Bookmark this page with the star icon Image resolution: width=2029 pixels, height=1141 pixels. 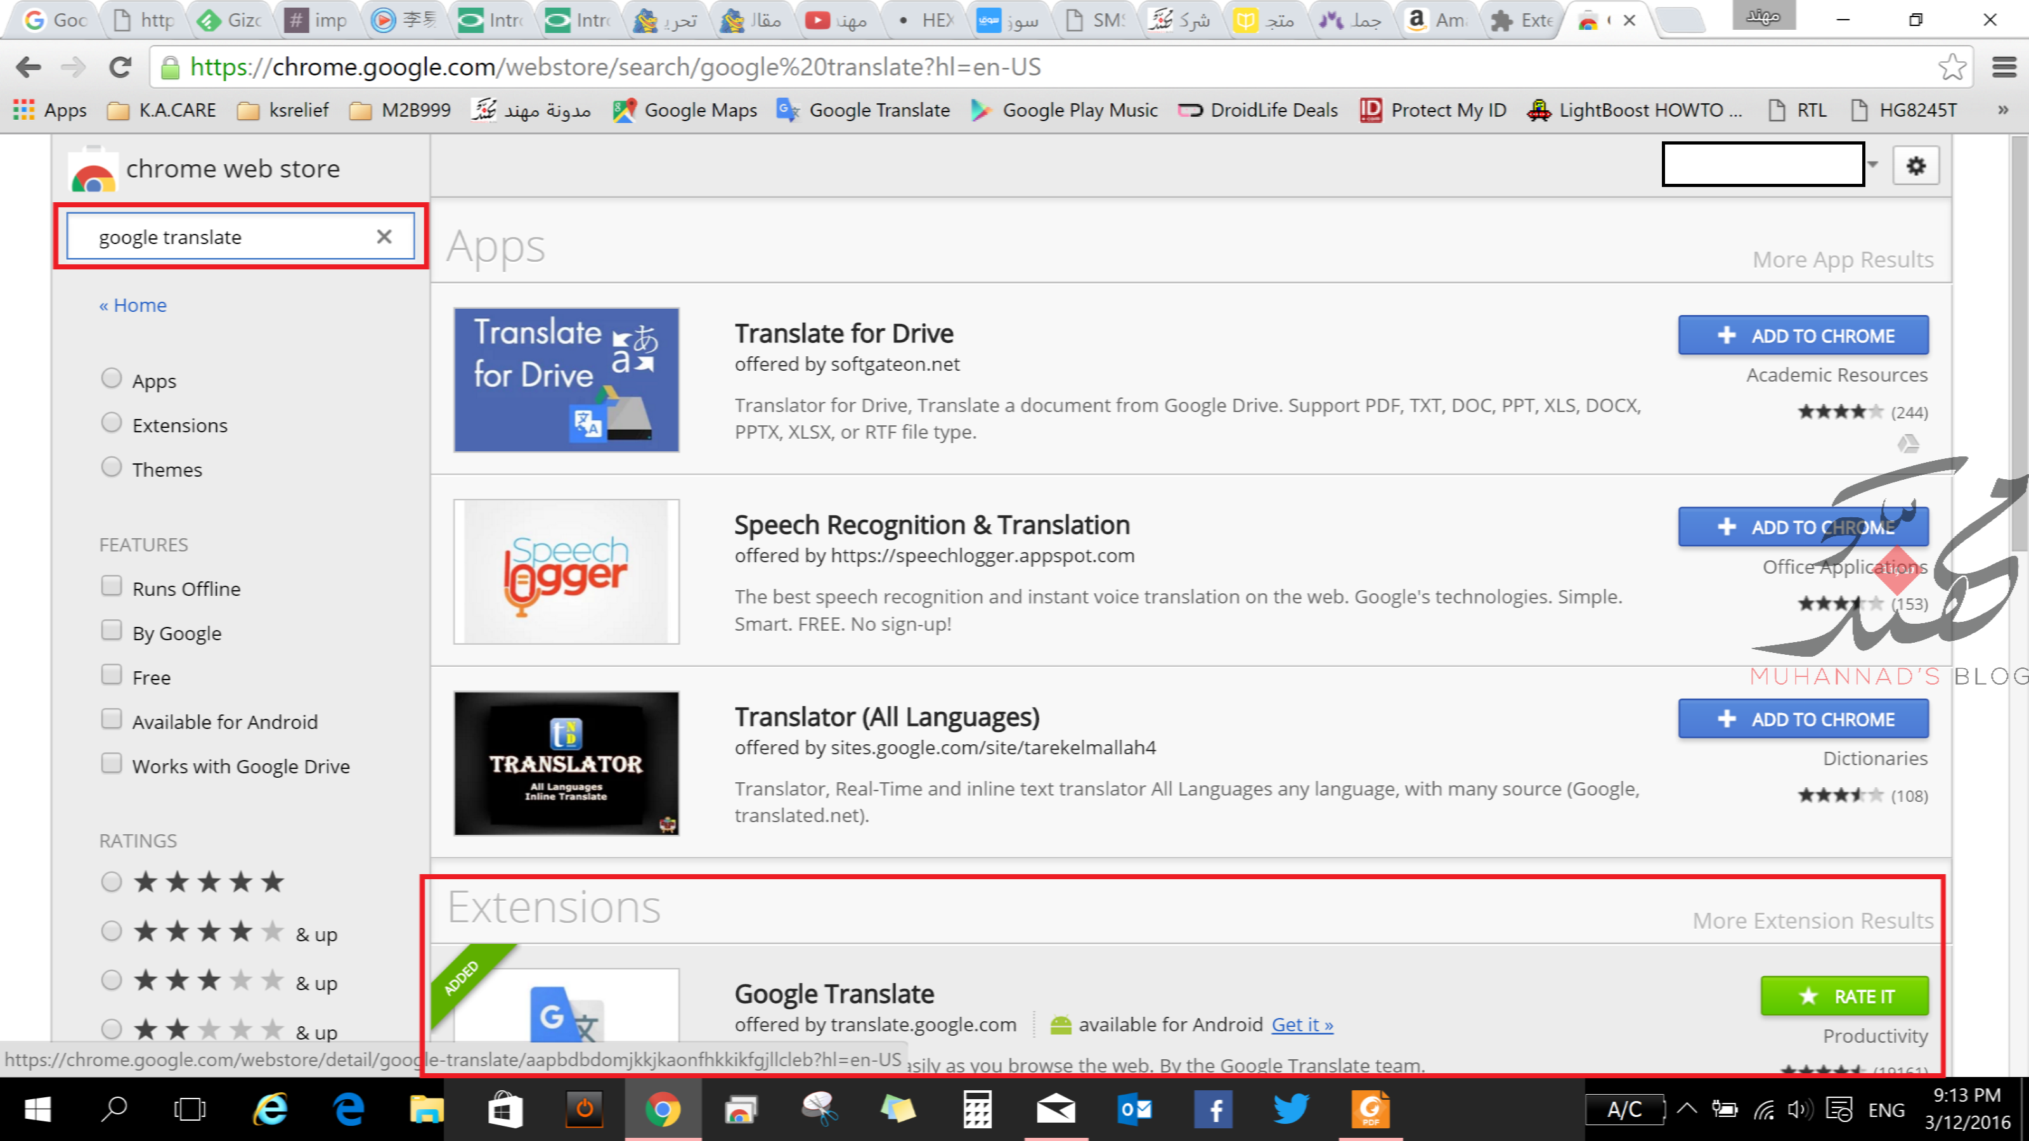[x=1952, y=67]
